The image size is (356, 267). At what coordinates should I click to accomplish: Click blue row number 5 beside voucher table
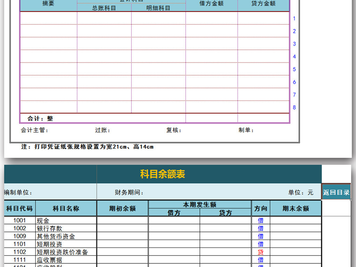[x=294, y=69]
